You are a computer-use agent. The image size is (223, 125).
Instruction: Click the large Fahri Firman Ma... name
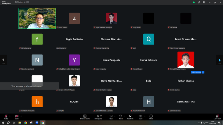tap(186, 39)
